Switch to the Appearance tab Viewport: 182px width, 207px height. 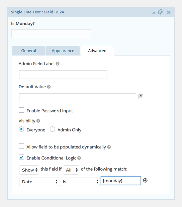[x=63, y=51]
